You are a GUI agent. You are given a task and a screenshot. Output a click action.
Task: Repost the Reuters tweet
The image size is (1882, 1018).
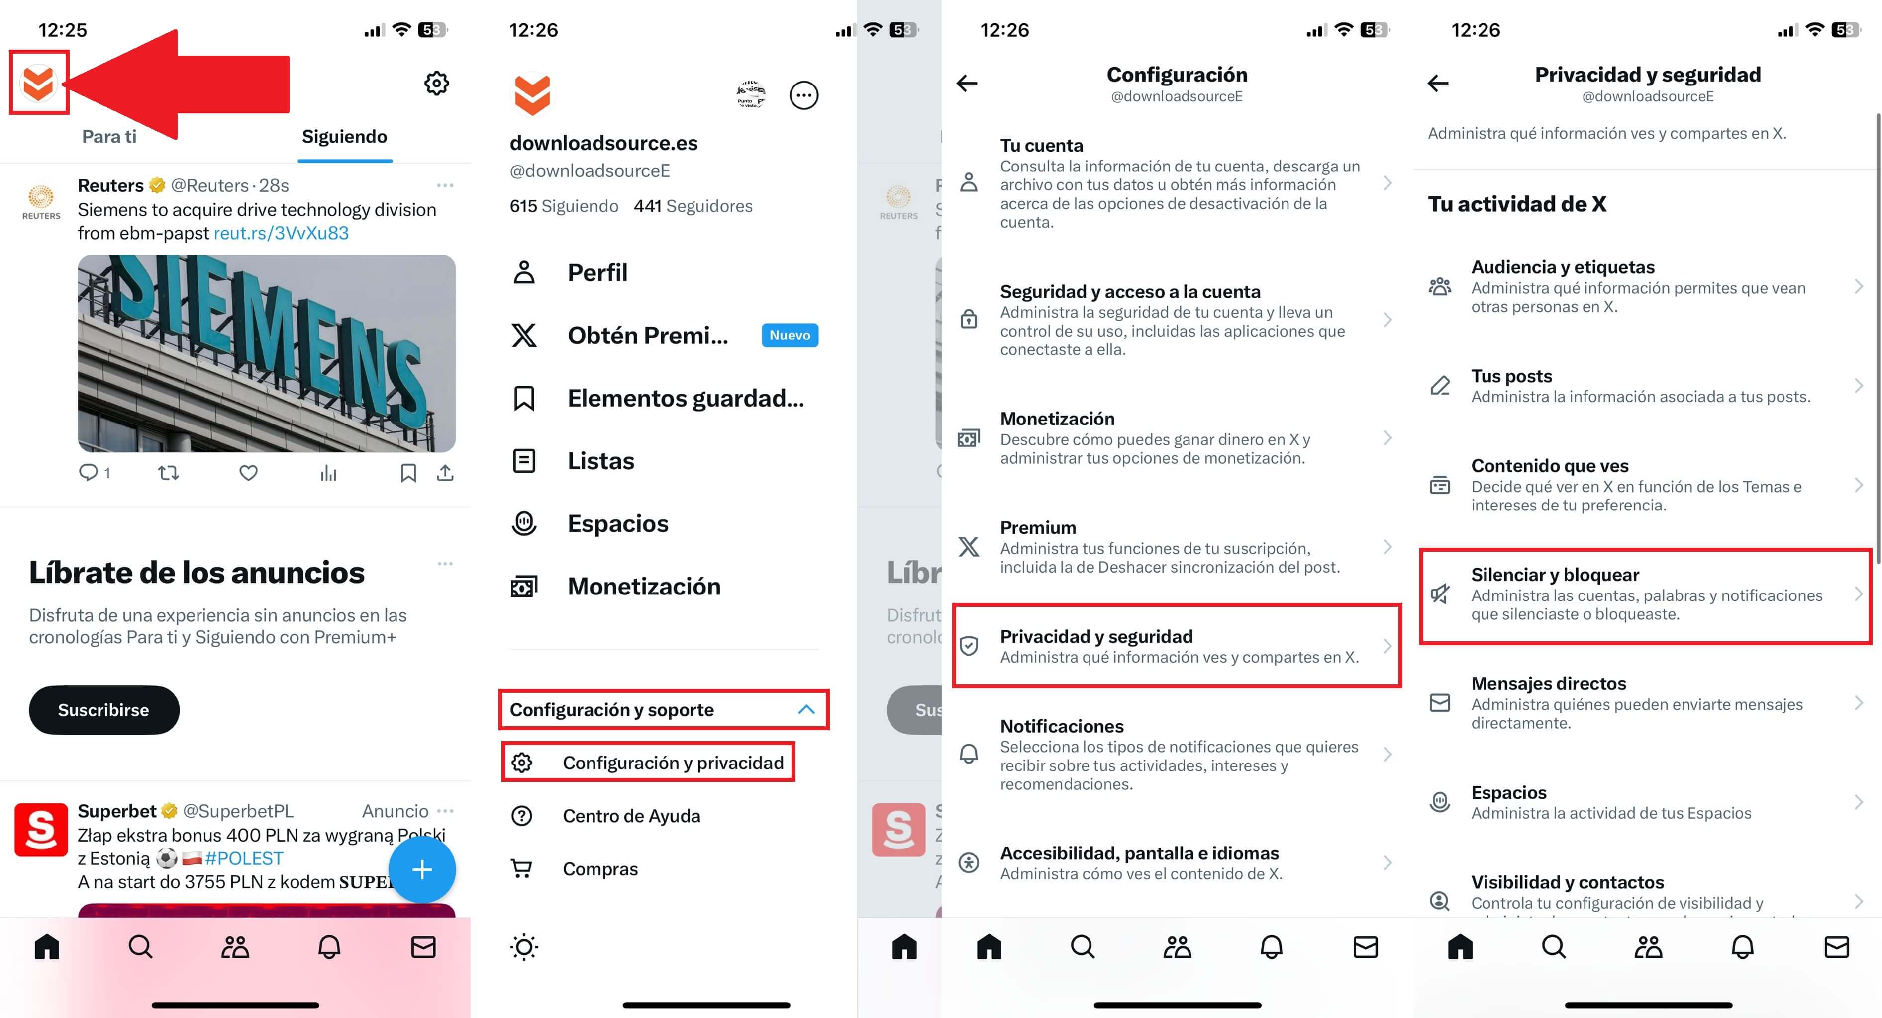(x=169, y=473)
